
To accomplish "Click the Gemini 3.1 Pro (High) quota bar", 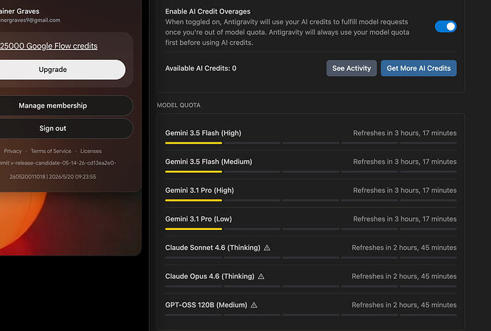I will [311, 201].
